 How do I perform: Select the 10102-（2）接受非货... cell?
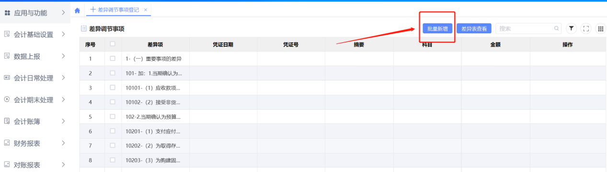point(155,102)
